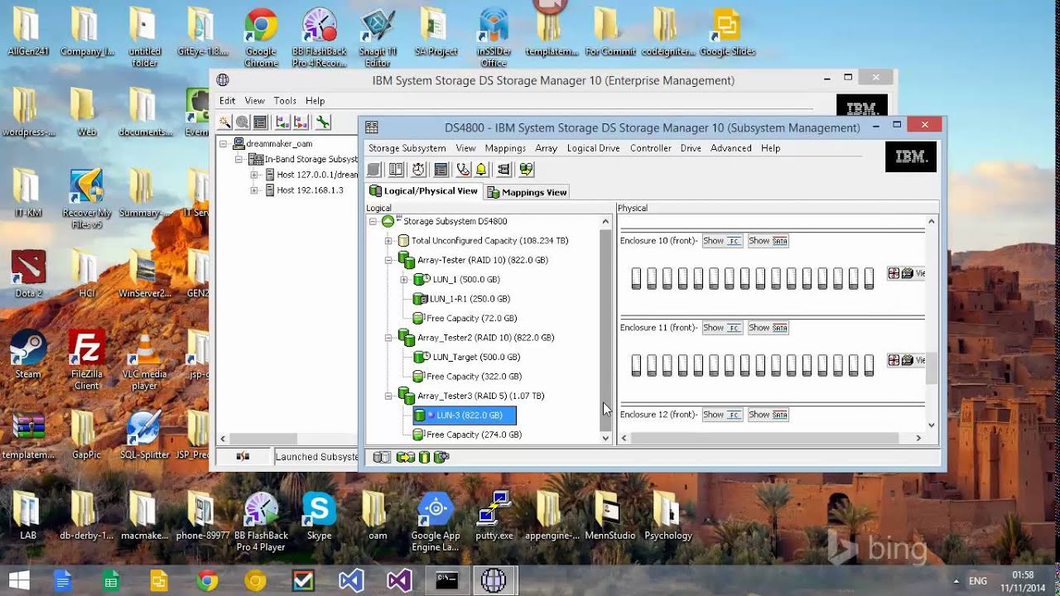Open Google Chrome desktop shortcut
The image size is (1060, 596).
(x=261, y=37)
